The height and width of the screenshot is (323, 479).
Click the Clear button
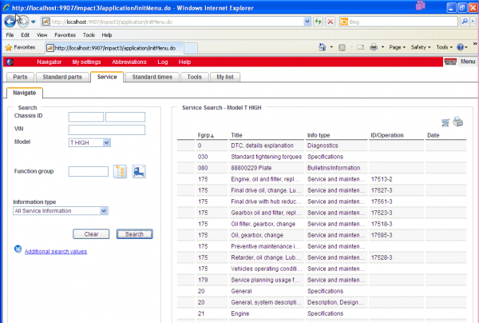tap(91, 234)
